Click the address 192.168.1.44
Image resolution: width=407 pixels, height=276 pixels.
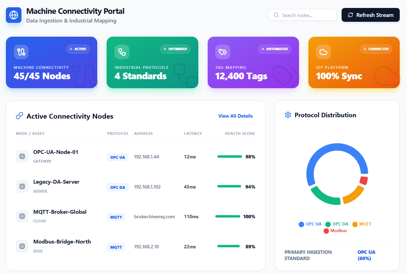(146, 157)
